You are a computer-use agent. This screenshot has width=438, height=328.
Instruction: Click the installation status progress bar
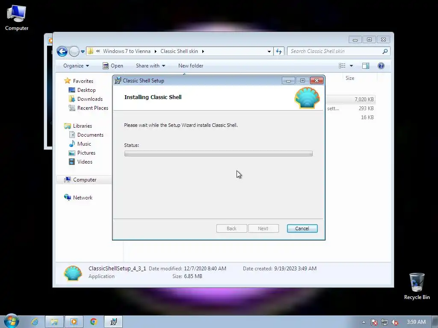pyautogui.click(x=219, y=153)
